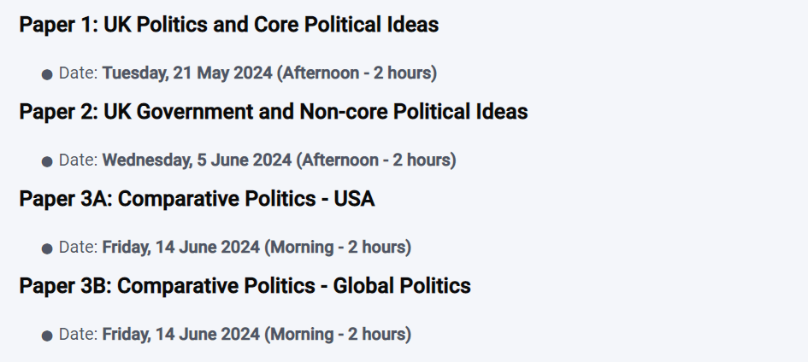
Task: Click the Morning duration text for Paper 3B
Action: coord(338,334)
